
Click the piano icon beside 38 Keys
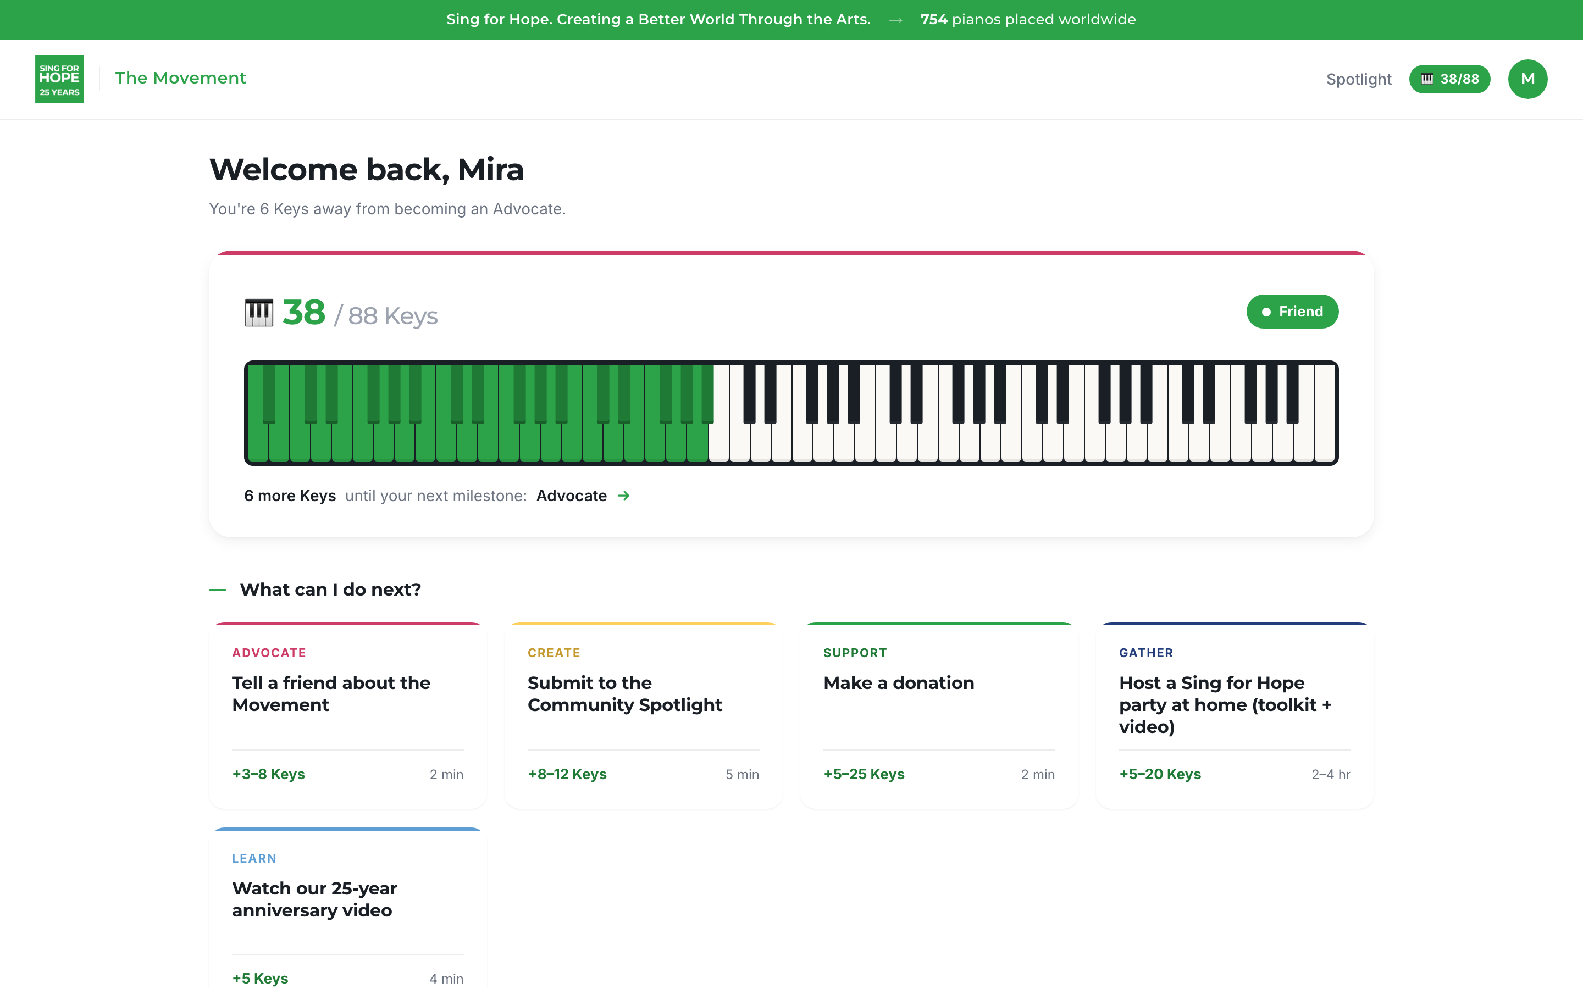click(x=259, y=313)
